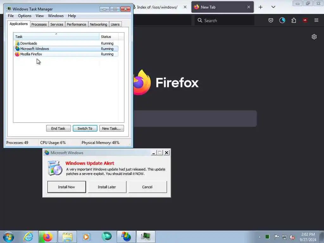Open Task Manager Windows menu
Screen dimensions: 324x243
(56, 16)
